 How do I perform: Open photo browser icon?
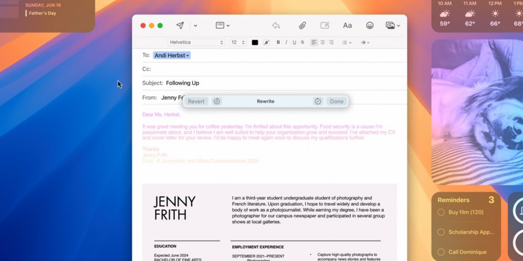[x=390, y=25]
